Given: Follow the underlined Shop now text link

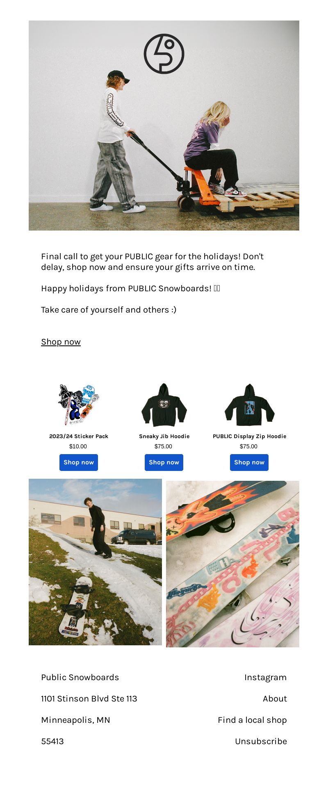Looking at the screenshot, I should coord(61,342).
